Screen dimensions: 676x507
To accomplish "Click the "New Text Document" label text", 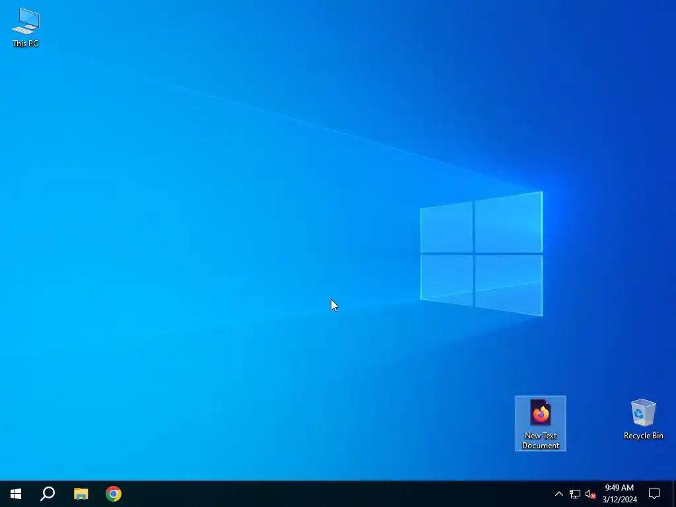I will pos(540,440).
